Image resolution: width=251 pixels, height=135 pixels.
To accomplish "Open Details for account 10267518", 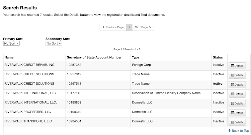I will pos(237,85).
